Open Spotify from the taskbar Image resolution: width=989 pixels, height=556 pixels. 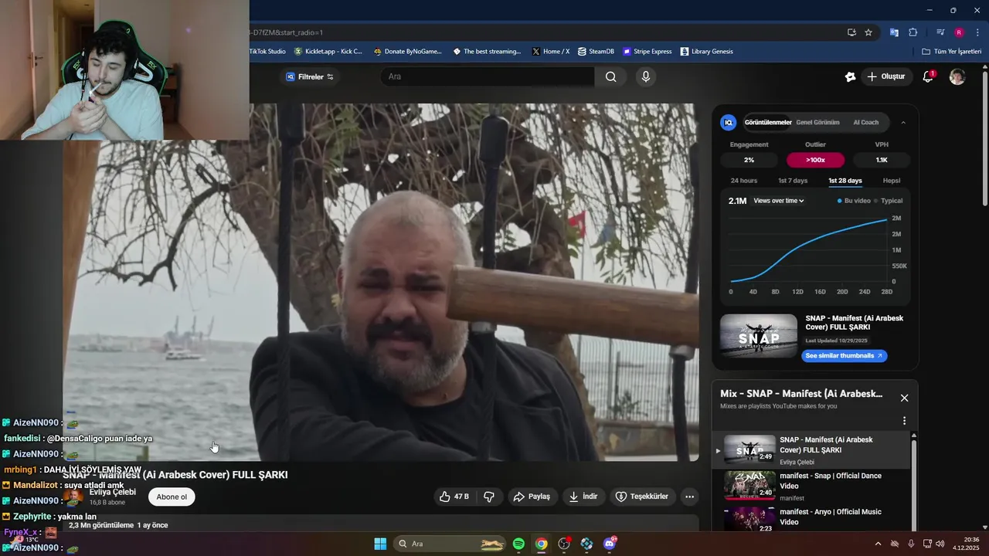click(518, 544)
